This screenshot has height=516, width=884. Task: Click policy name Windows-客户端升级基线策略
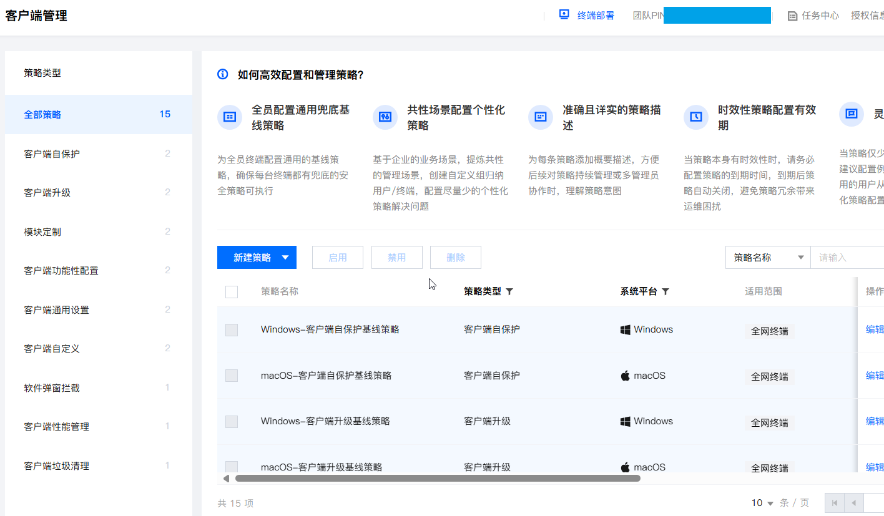coord(325,421)
